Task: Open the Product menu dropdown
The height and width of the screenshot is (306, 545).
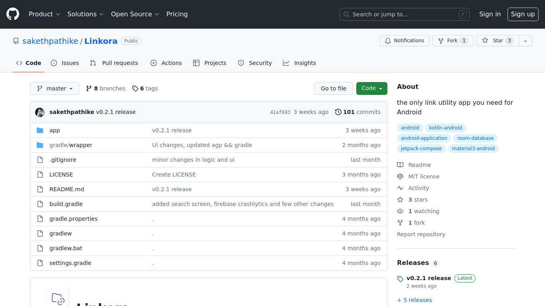Action: [x=44, y=14]
